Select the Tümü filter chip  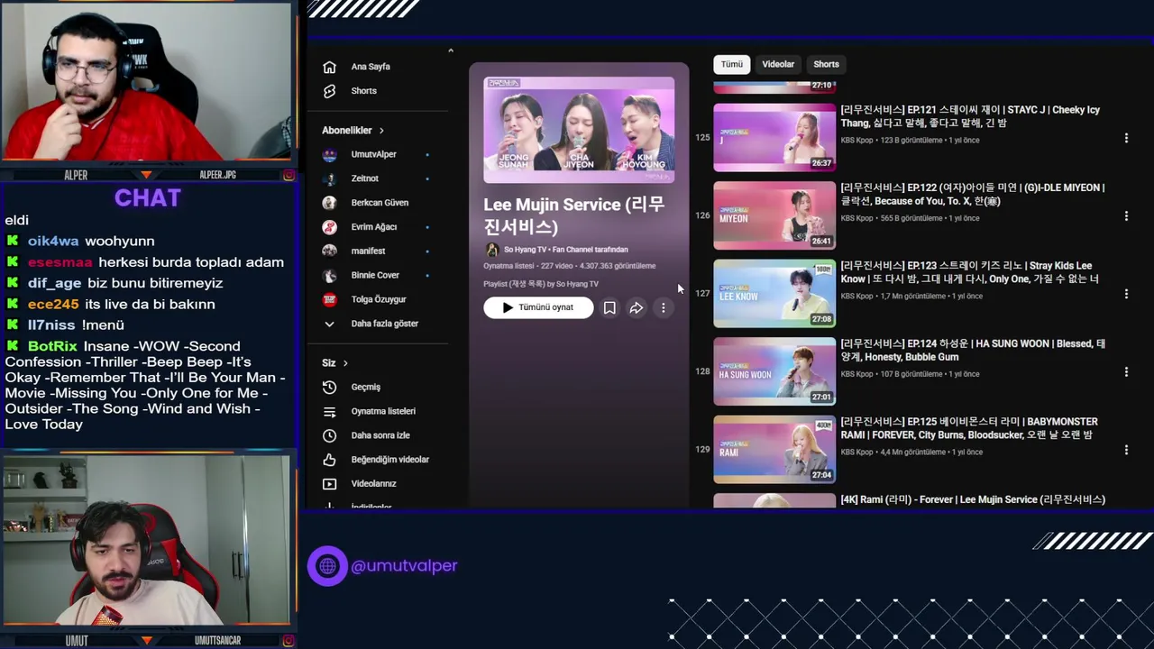732,64
